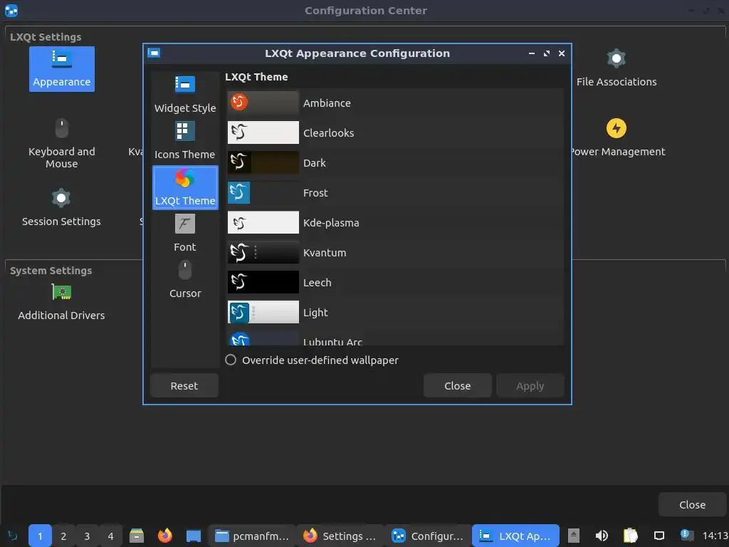This screenshot has height=547, width=729.
Task: Open the Widget Style section
Action: pyautogui.click(x=185, y=95)
